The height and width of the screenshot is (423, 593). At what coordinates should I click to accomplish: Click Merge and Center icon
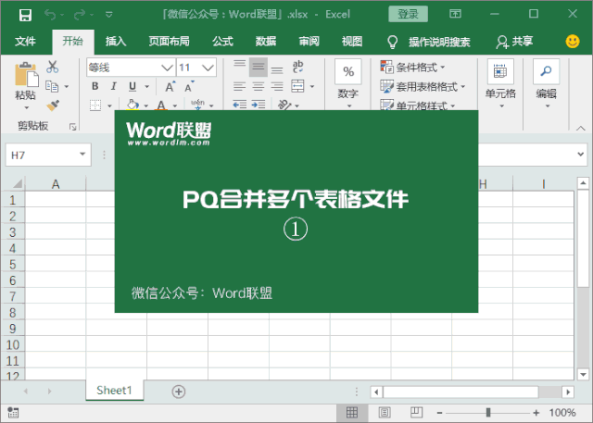coord(298,86)
